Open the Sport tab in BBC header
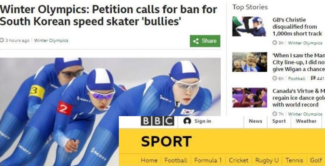 pos(279,121)
